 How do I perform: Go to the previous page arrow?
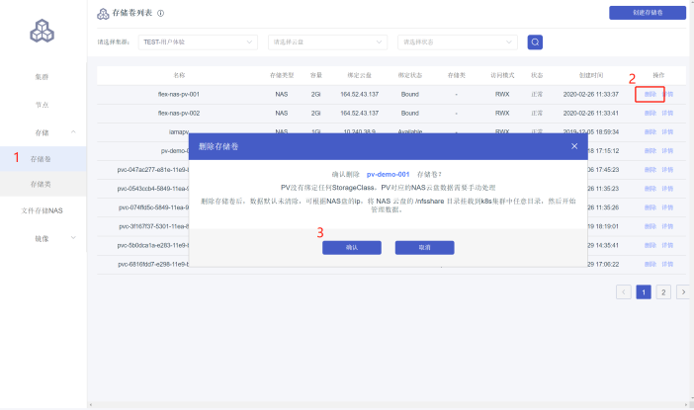624,292
